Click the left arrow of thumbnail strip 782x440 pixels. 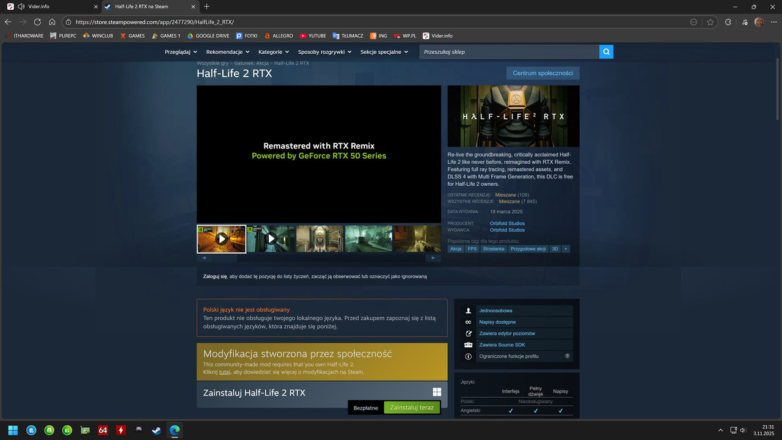pyautogui.click(x=205, y=258)
